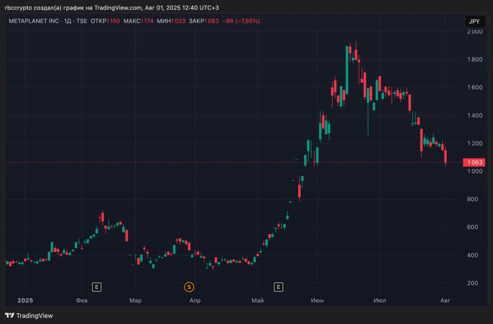Screen dimensions: 493x324
Task: Click the Фев month label
Action: [82, 301]
